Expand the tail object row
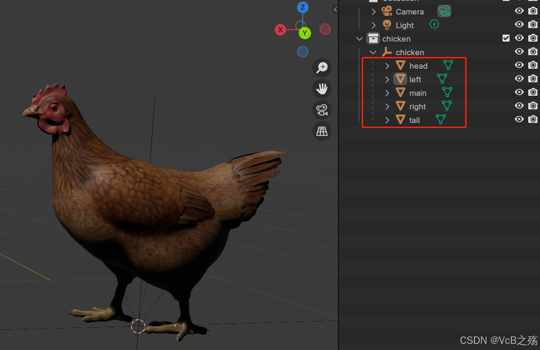The height and width of the screenshot is (350, 540). (x=387, y=121)
